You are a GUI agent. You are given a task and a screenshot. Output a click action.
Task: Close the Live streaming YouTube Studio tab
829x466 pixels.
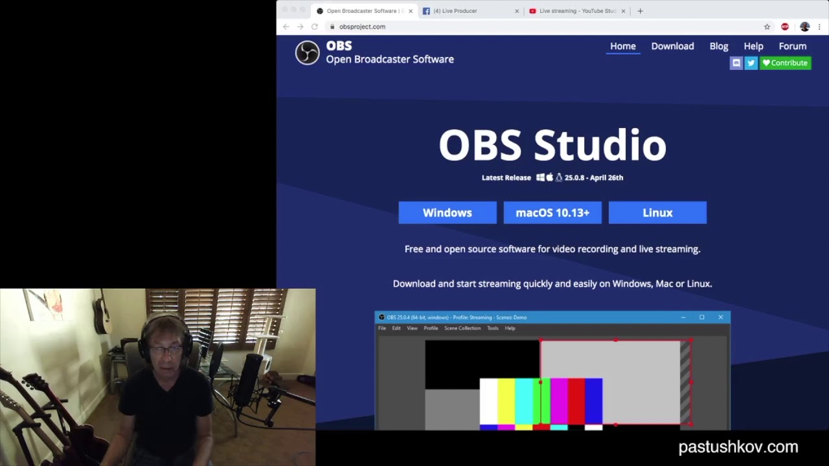(x=624, y=11)
